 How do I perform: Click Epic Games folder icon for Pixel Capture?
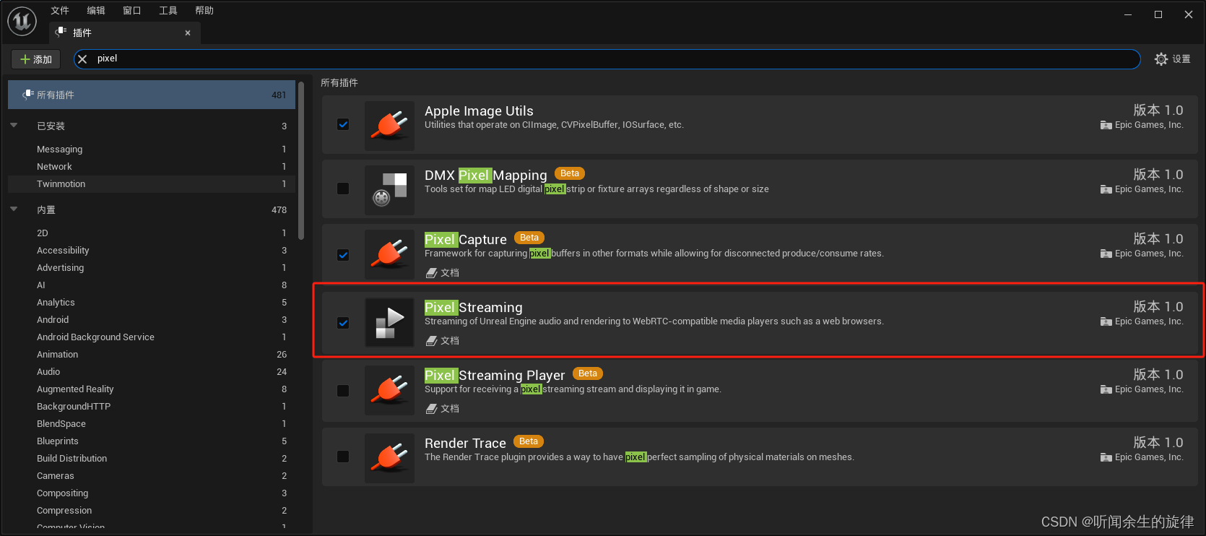tap(1106, 254)
